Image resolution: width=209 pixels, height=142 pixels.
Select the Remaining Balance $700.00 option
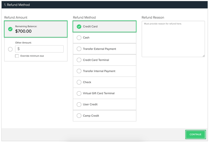tap(36, 29)
